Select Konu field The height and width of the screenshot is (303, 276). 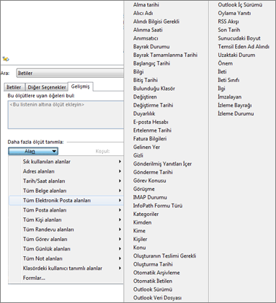pos(139,248)
